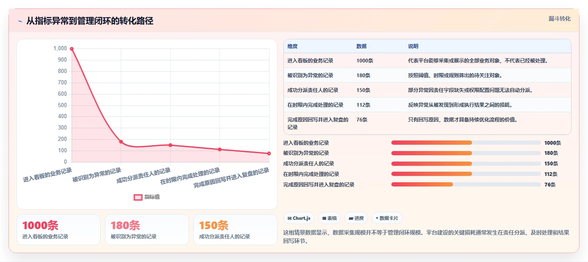Open the 150条 stat card
The height and width of the screenshot is (262, 588).
click(235, 230)
